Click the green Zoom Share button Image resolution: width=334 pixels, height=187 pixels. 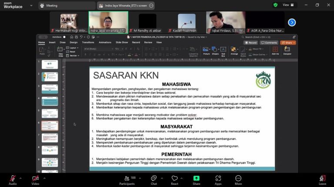click(196, 181)
